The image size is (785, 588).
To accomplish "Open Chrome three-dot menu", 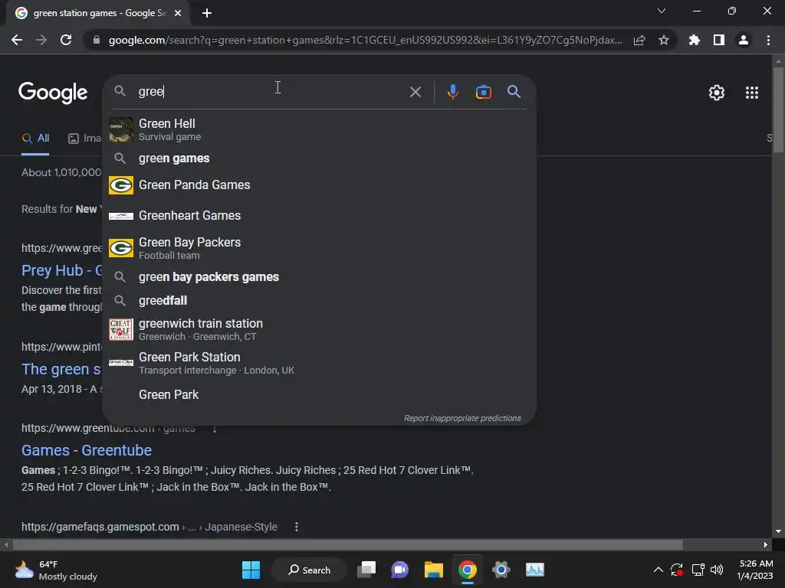I will click(x=768, y=40).
